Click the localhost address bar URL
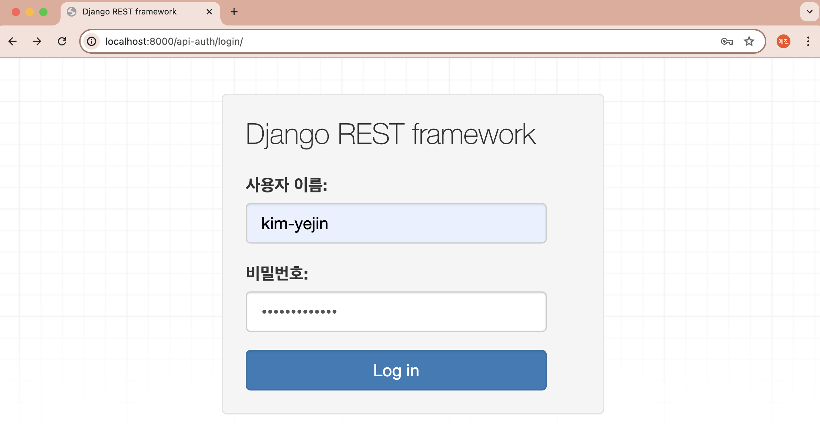Image resolution: width=820 pixels, height=440 pixels. [174, 41]
